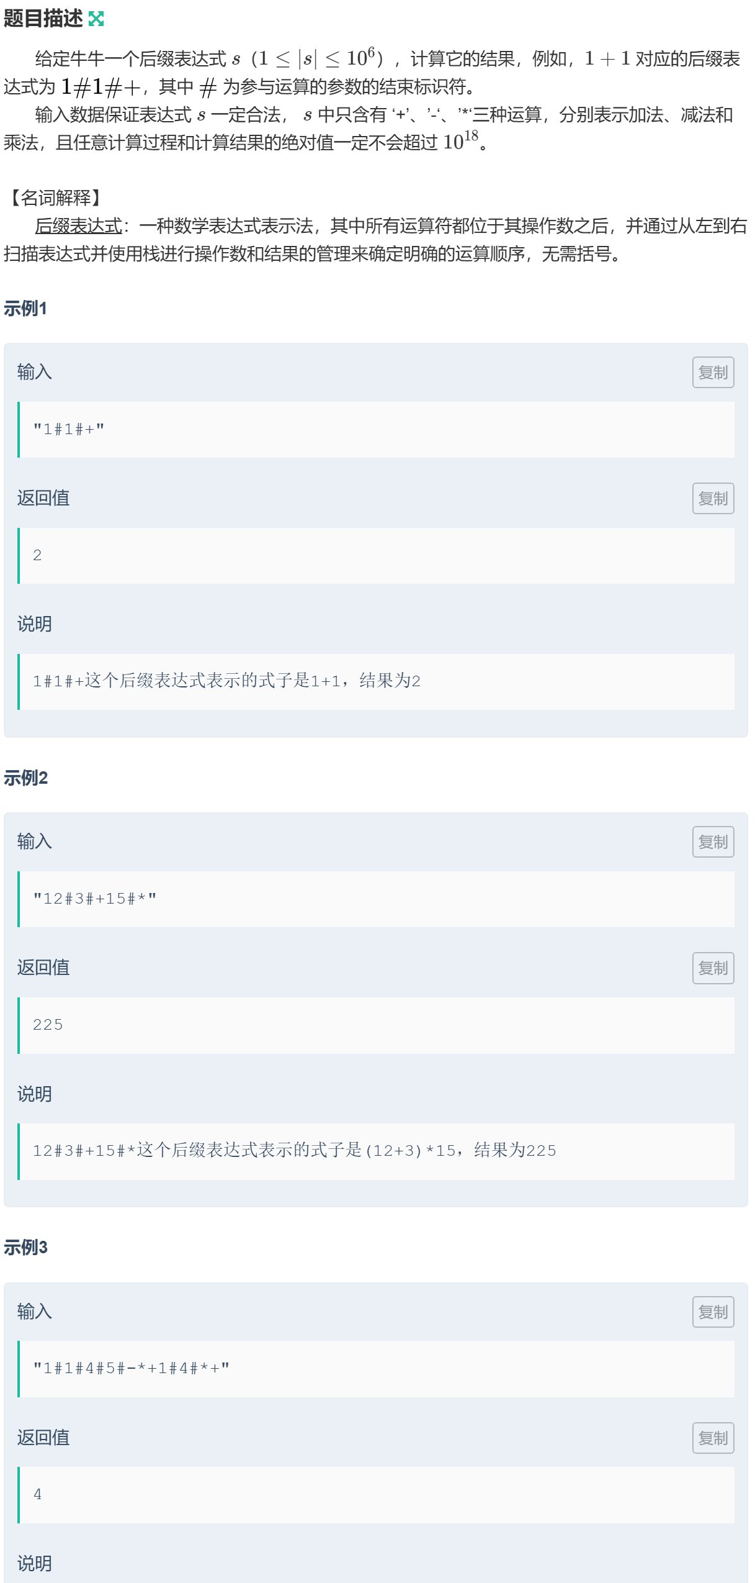The image size is (755, 1583).
Task: Copy the input string "12#3#+15#*" of 示例2
Action: point(712,841)
